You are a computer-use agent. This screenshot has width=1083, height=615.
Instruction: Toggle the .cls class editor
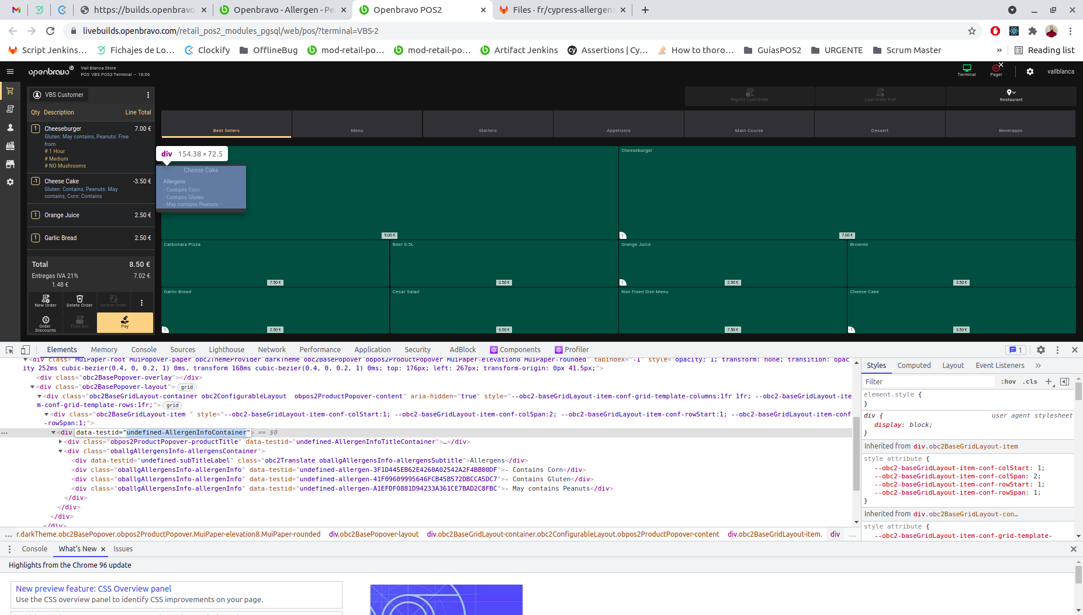1030,382
